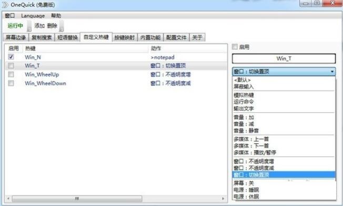Collapse the 窗口:切换置顶 dropdown arrow
343x206 pixels.
click(332, 72)
